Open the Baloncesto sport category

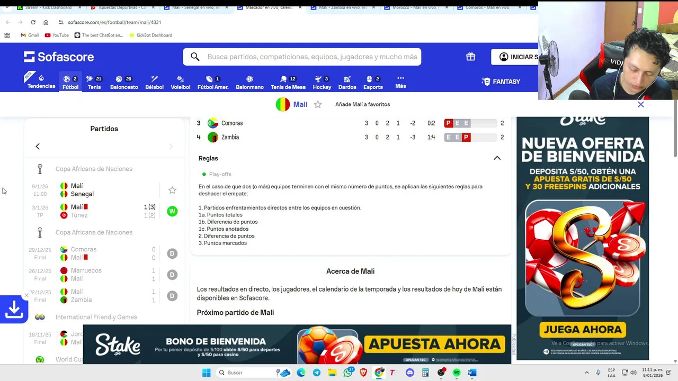(x=124, y=81)
